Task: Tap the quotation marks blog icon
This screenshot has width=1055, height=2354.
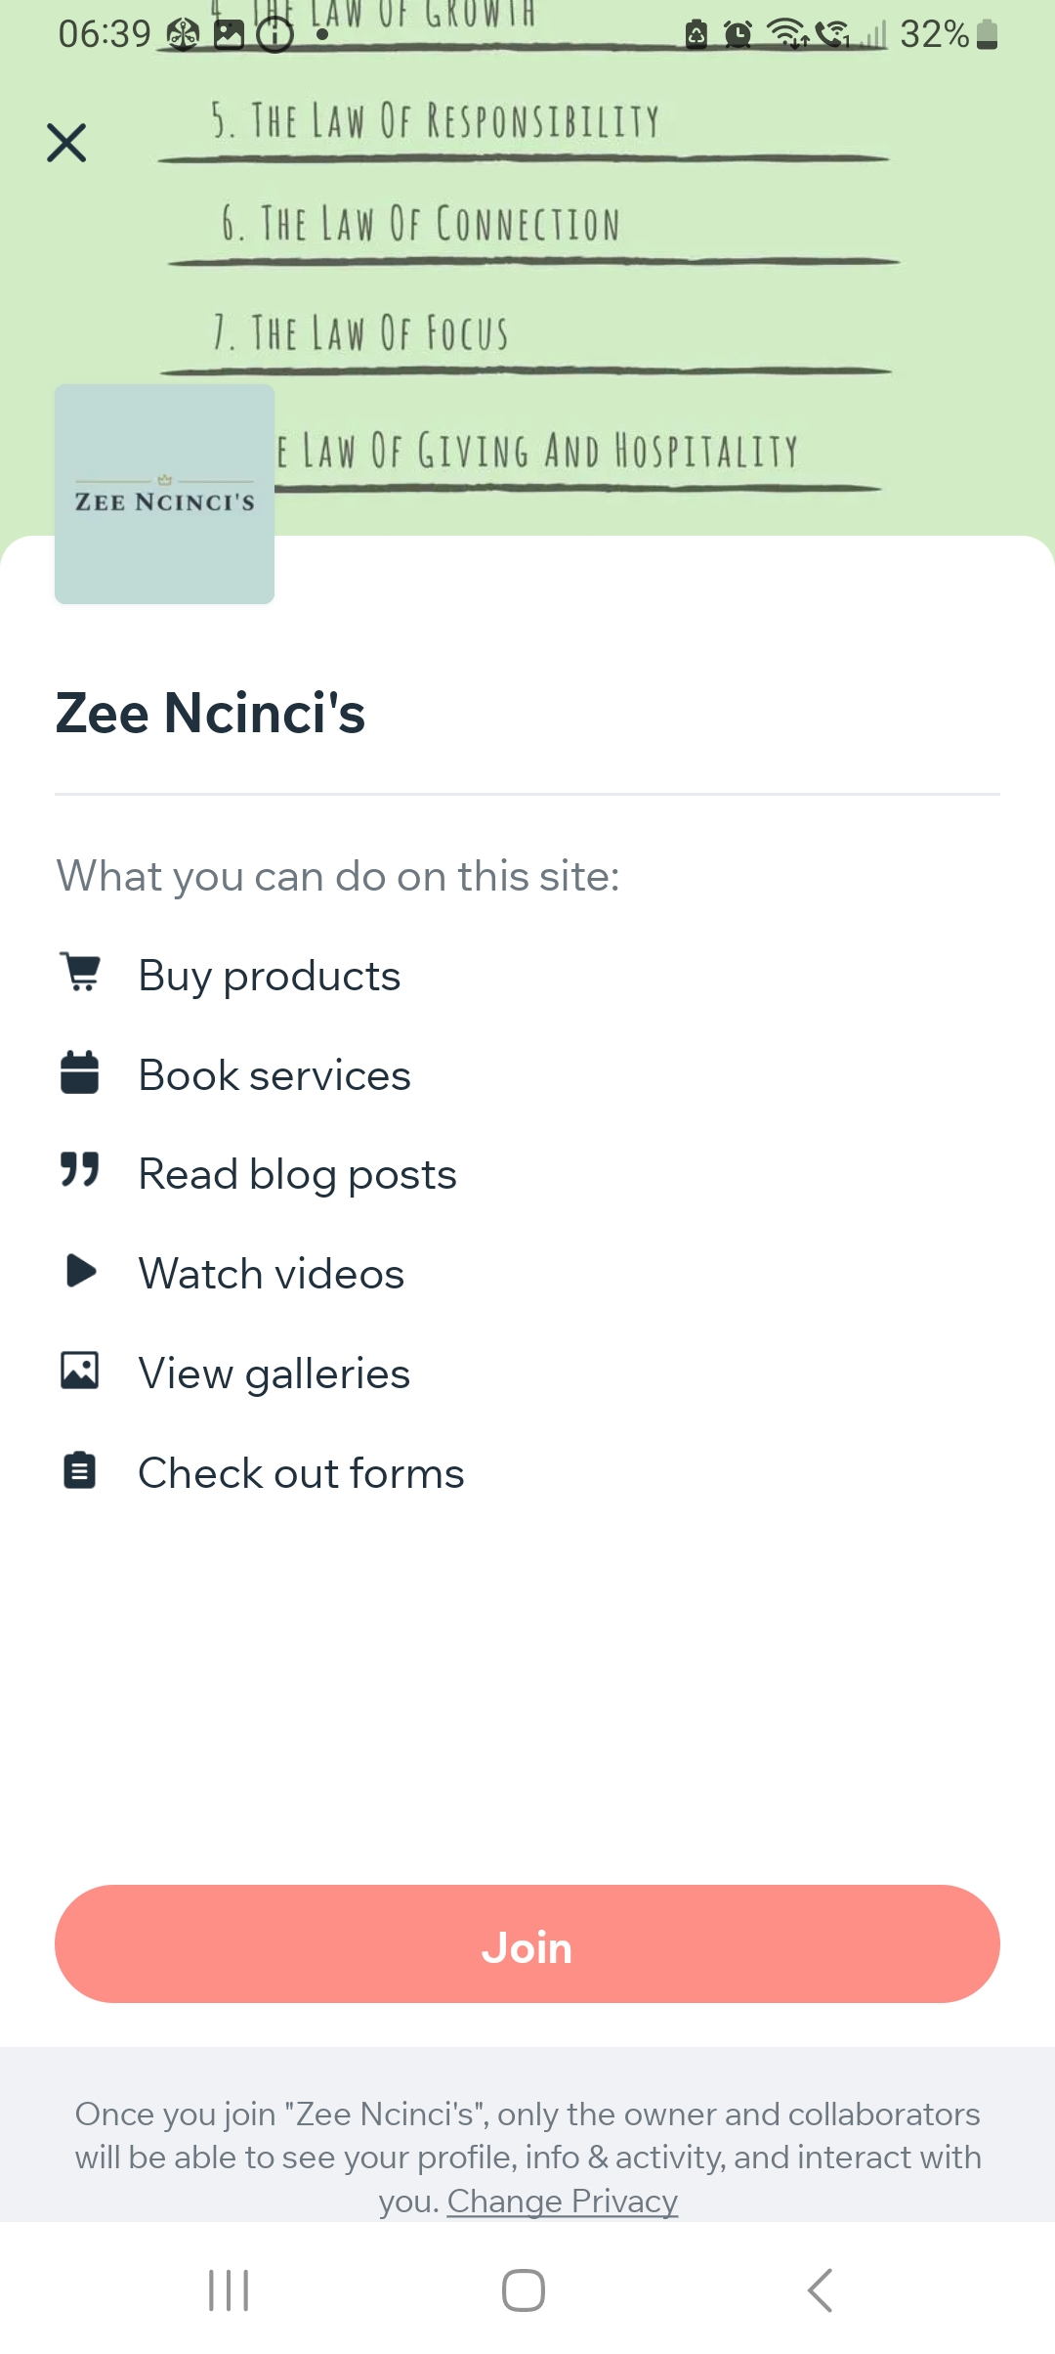Action: [x=80, y=1169]
